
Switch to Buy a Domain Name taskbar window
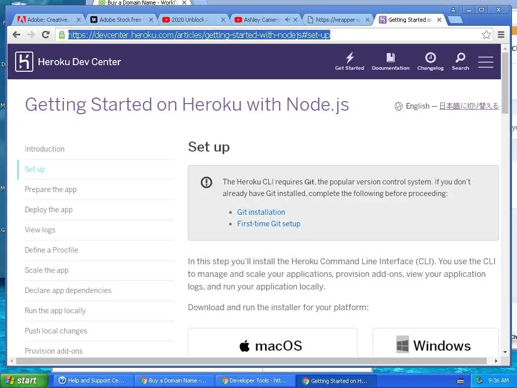pyautogui.click(x=174, y=380)
